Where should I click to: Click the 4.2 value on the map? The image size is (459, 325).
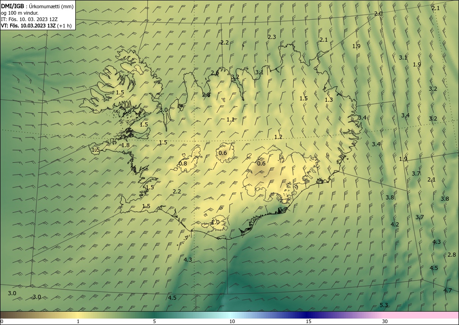[395, 225]
